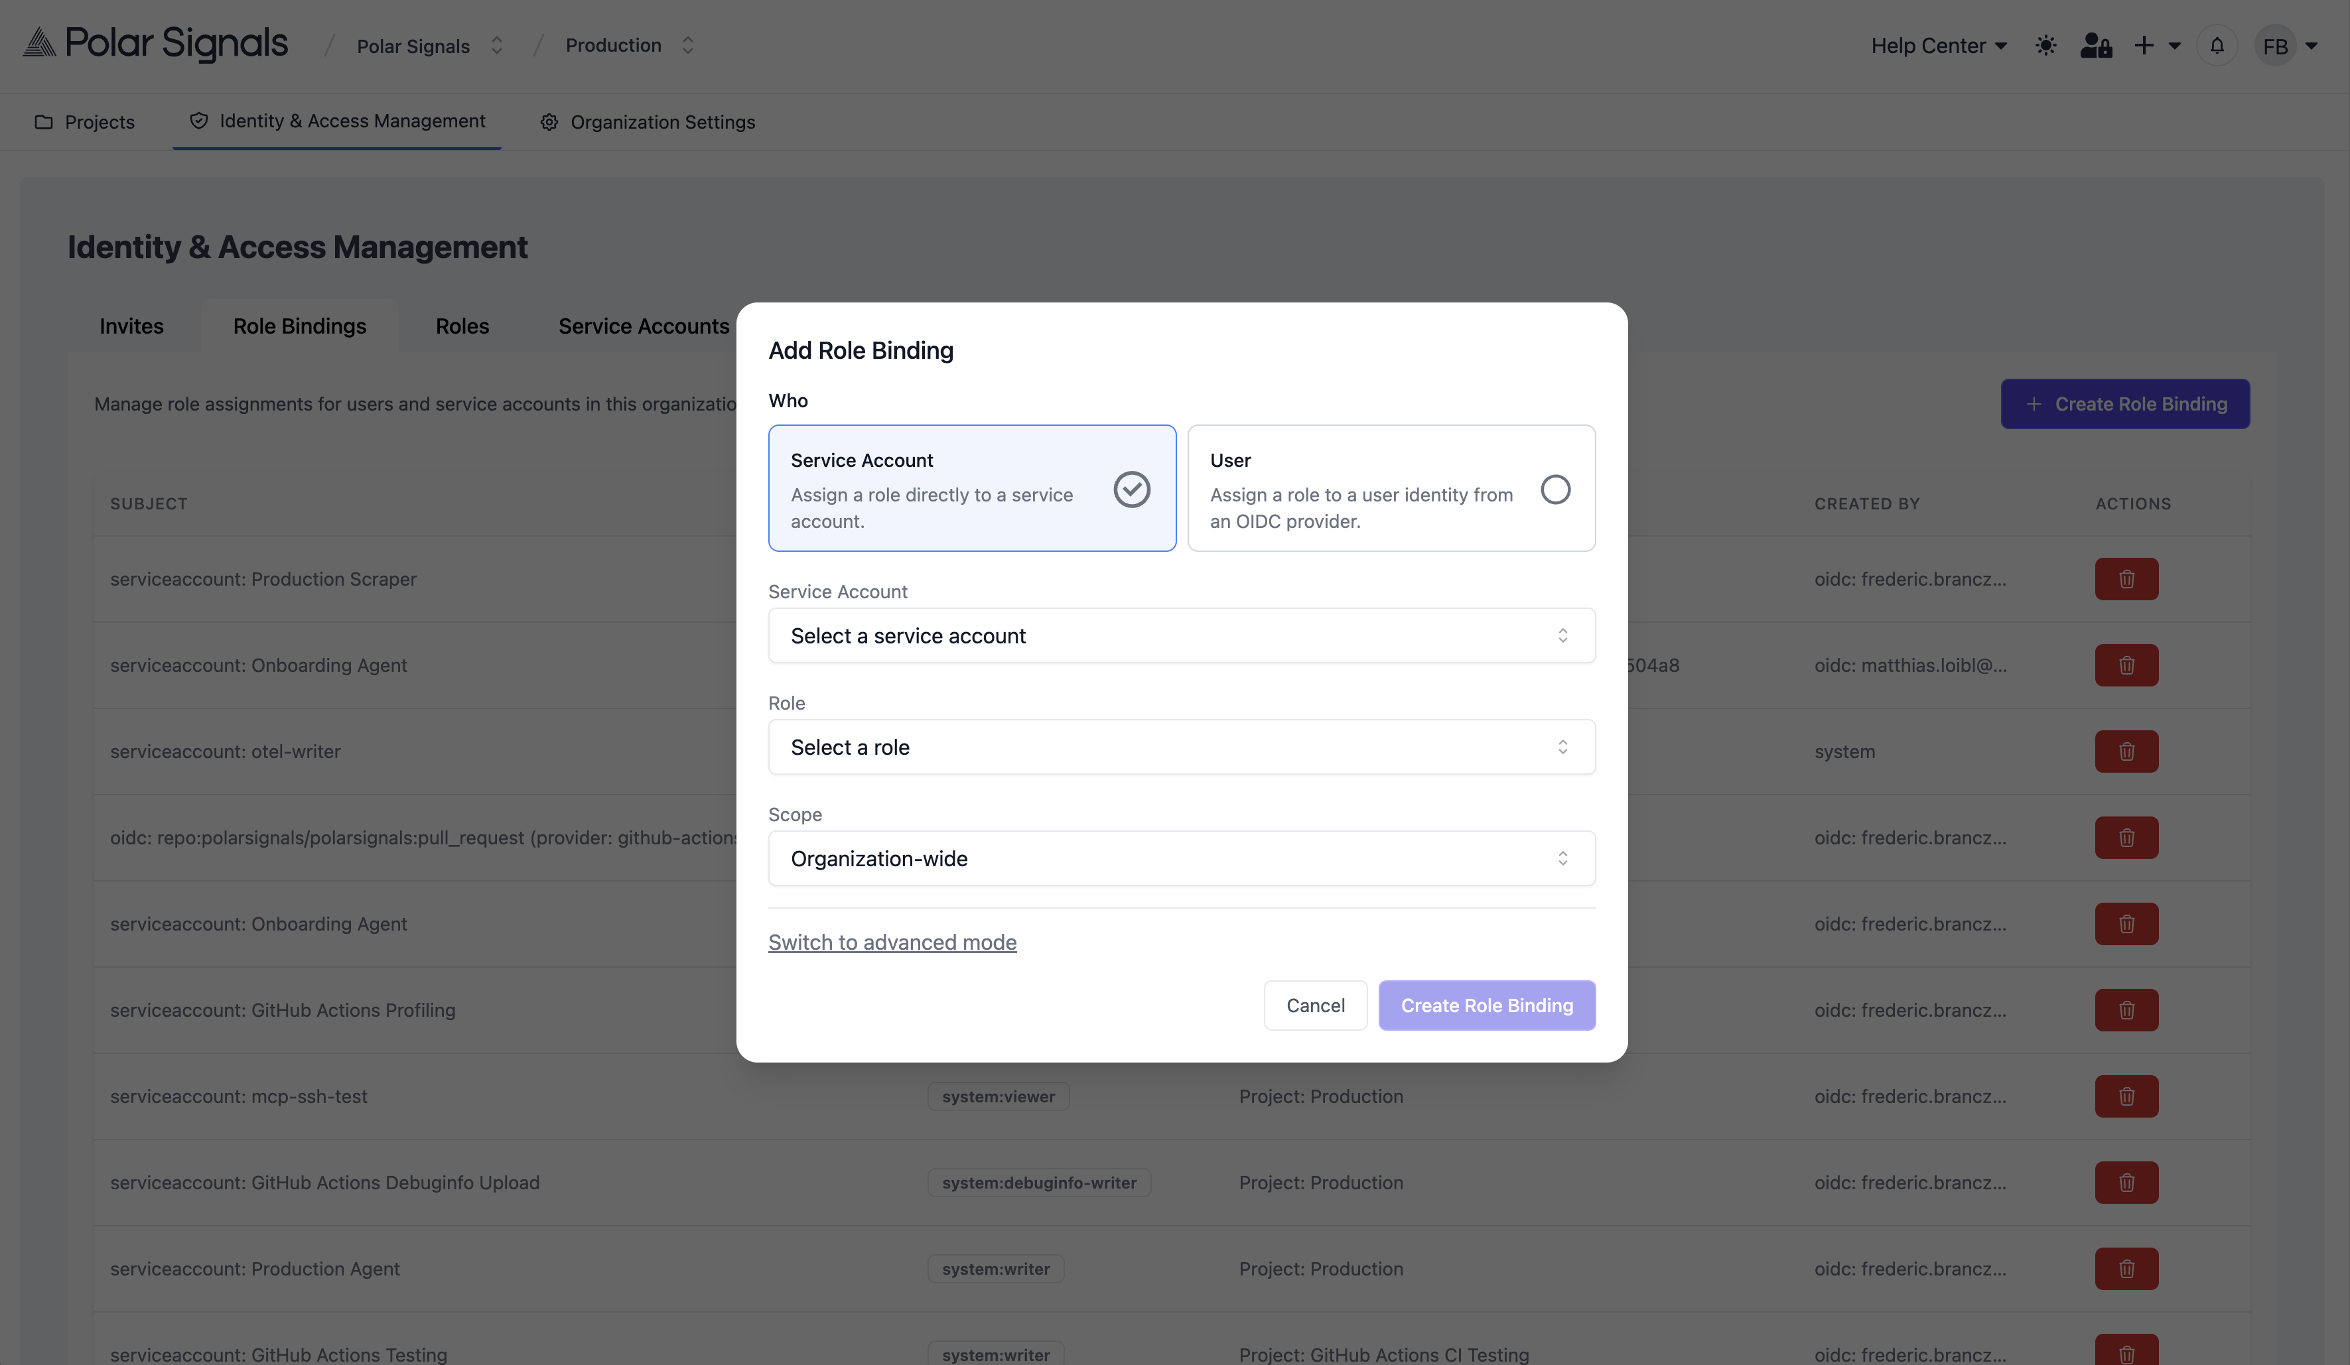2350x1365 pixels.
Task: Open the FB account avatar menu
Action: pos(2277,44)
